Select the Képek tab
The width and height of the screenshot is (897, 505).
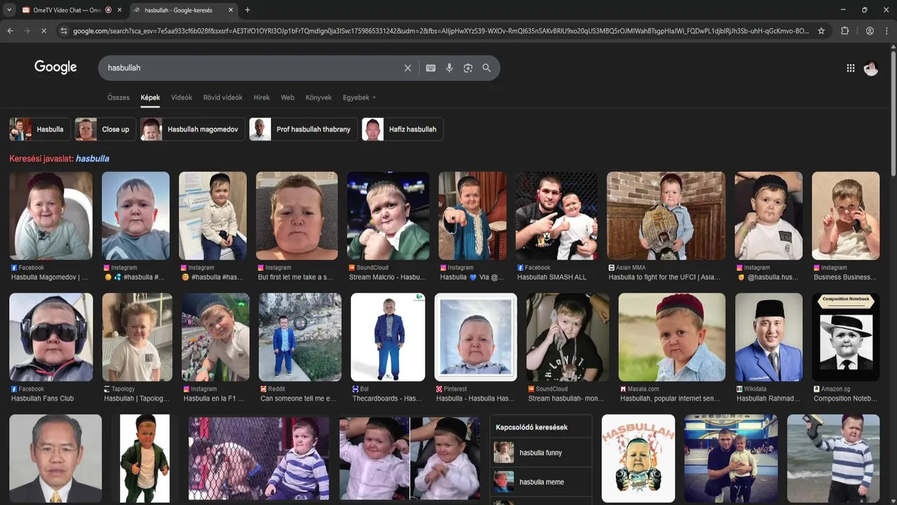[150, 97]
